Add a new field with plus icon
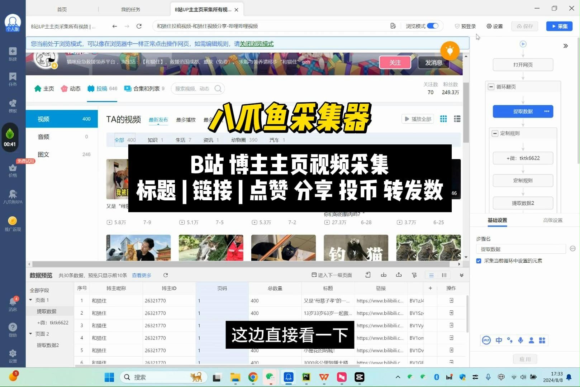This screenshot has height=387, width=580. pos(431,288)
